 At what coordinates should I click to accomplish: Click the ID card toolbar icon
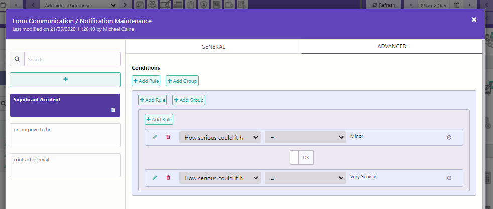tap(140, 5)
